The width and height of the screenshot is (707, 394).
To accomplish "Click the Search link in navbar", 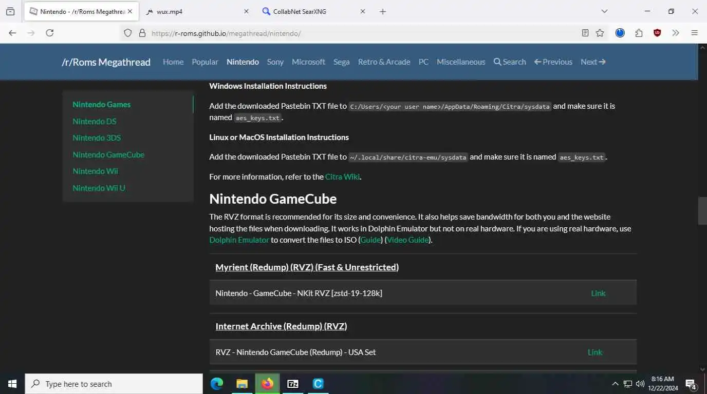I will tap(510, 62).
